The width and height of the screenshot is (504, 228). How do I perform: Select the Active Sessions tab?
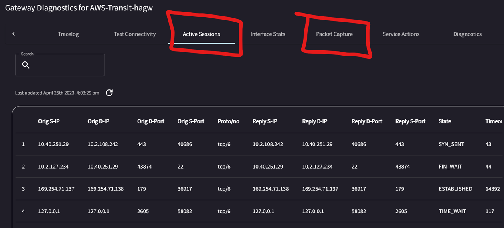click(x=201, y=34)
